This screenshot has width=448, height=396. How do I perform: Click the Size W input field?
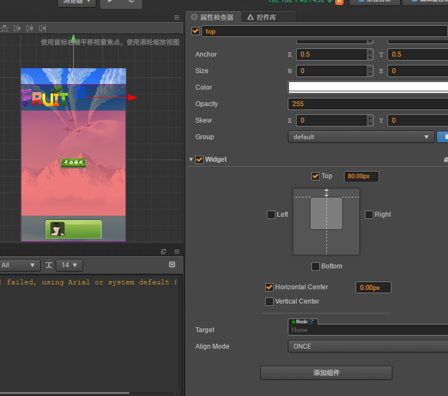pyautogui.click(x=331, y=71)
